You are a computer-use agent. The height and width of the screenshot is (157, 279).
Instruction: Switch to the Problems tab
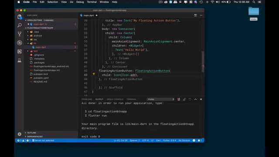pos(87,99)
